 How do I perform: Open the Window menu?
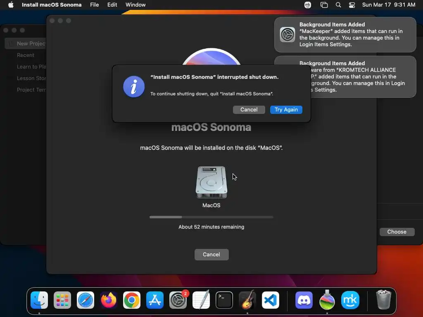pos(135,5)
